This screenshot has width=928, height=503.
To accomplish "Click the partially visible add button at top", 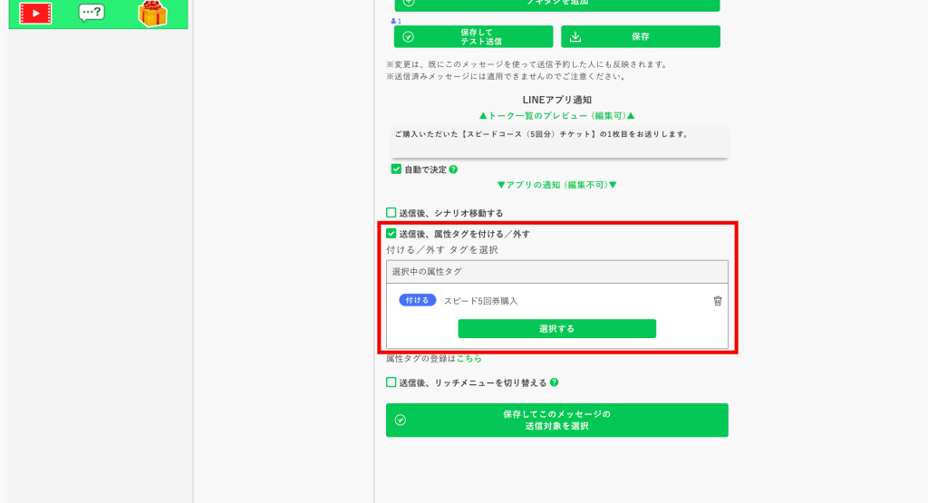I will tap(557, 5).
